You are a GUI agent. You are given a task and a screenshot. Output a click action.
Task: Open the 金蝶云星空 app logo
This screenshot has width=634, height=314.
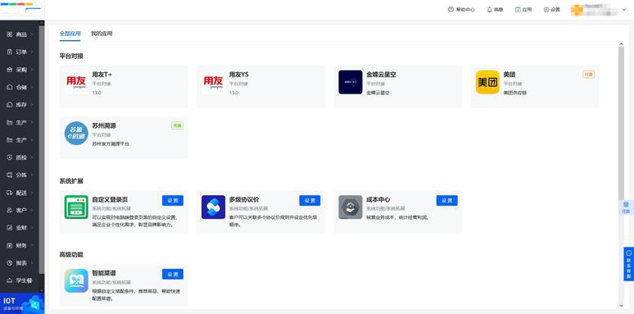pyautogui.click(x=350, y=82)
